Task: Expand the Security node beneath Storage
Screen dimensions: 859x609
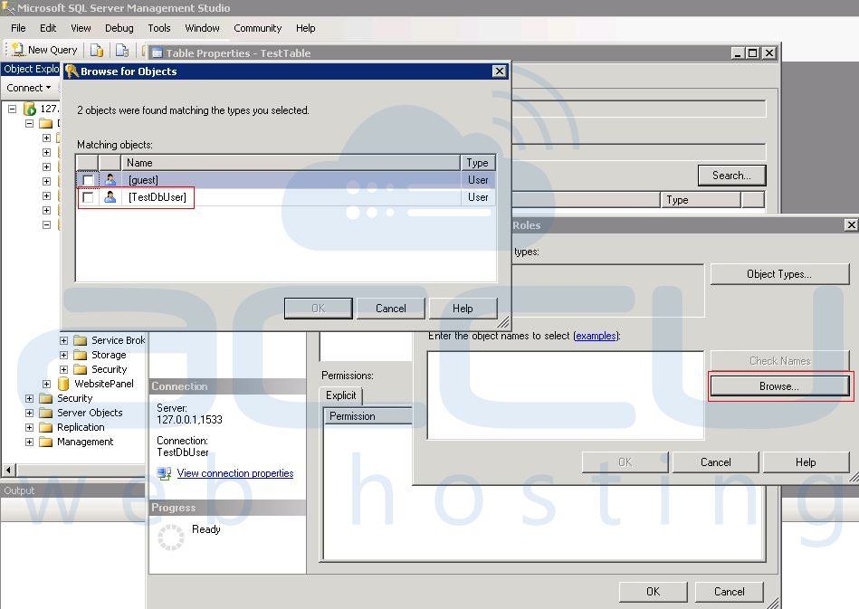Action: pyautogui.click(x=63, y=369)
